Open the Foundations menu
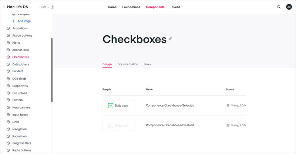The height and width of the screenshot is (154, 296). point(131,7)
